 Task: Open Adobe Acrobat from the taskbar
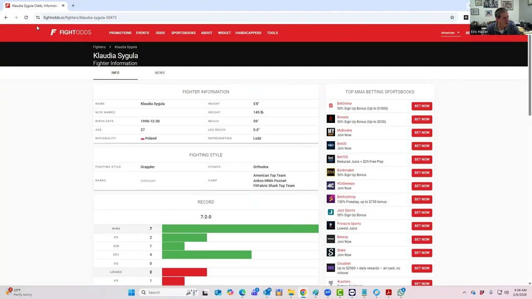pyautogui.click(x=389, y=292)
